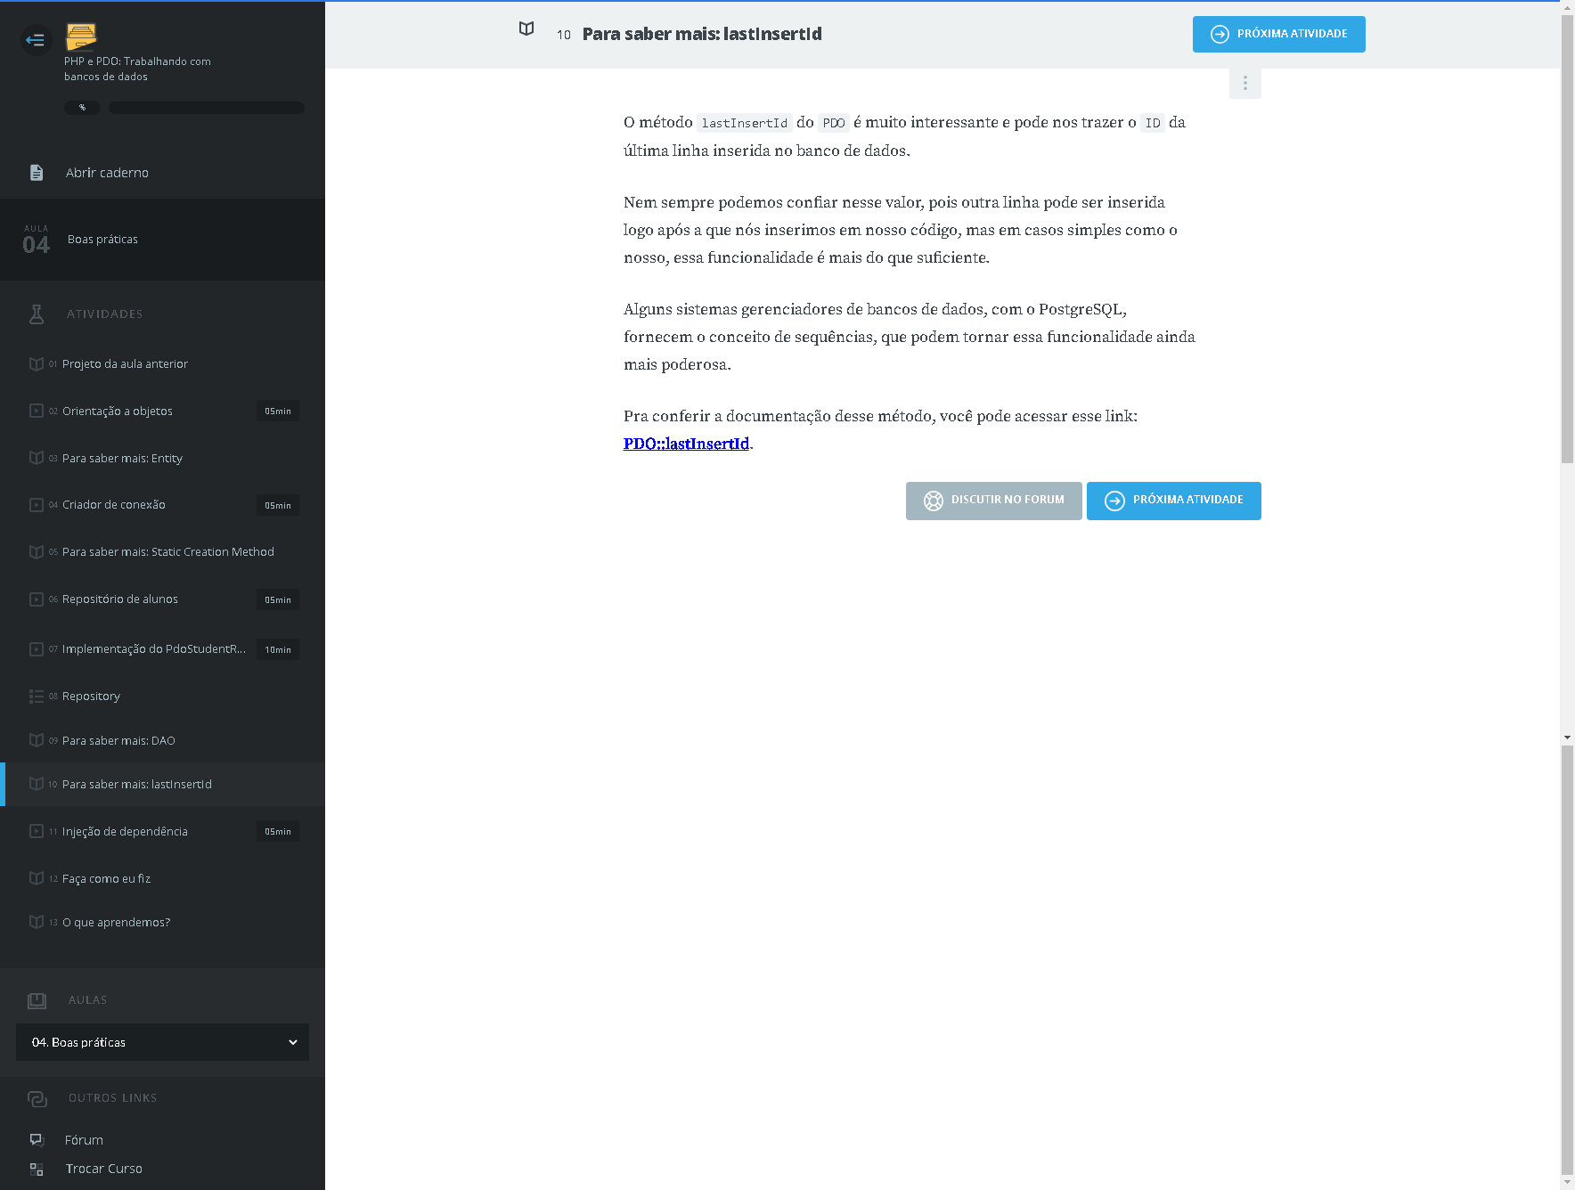Click the page vertical scrollbar thumb
1575x1190 pixels.
point(1567,240)
